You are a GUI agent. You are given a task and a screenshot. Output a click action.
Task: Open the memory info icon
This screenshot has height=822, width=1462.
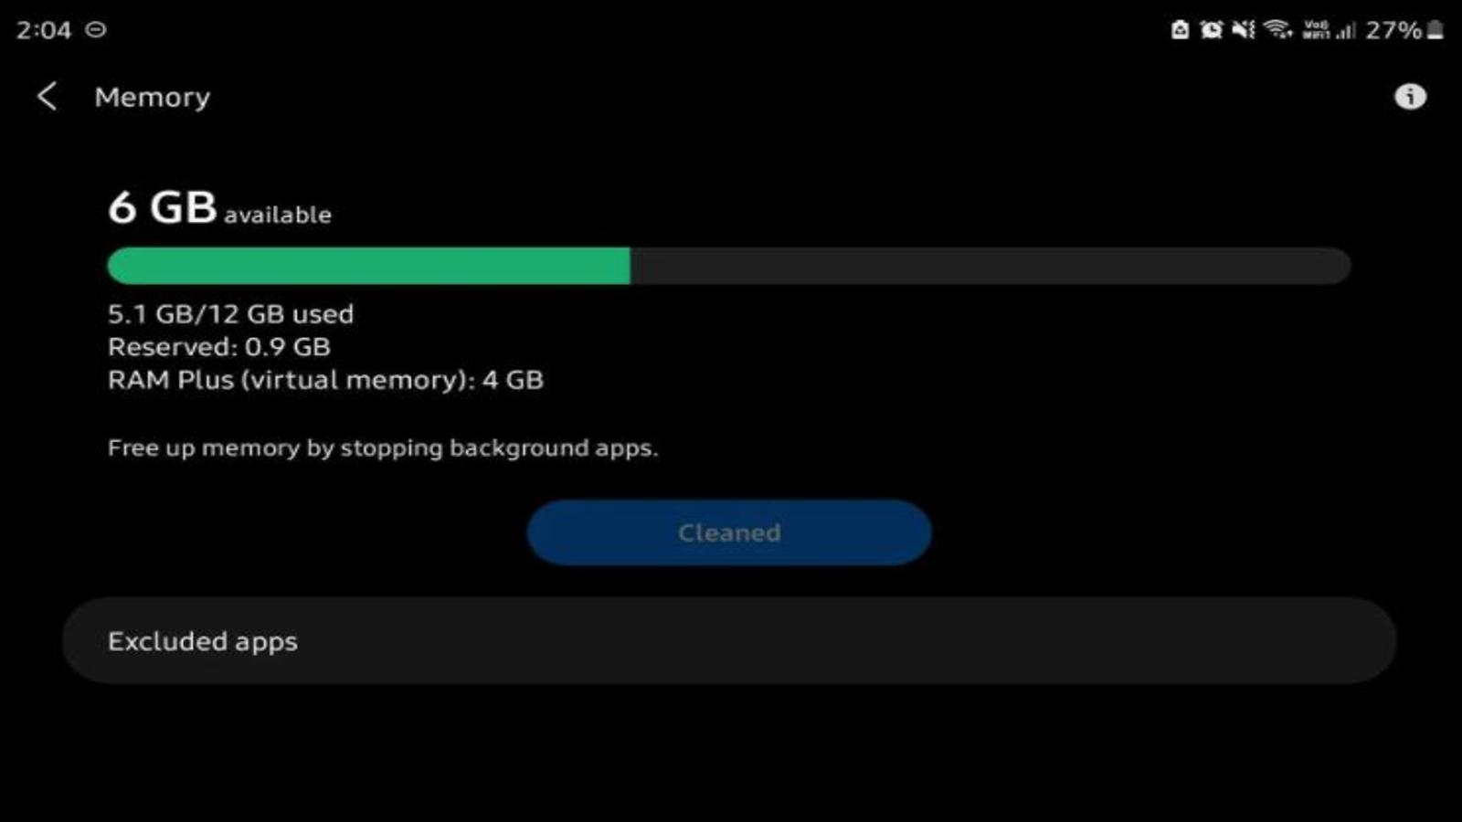point(1410,96)
